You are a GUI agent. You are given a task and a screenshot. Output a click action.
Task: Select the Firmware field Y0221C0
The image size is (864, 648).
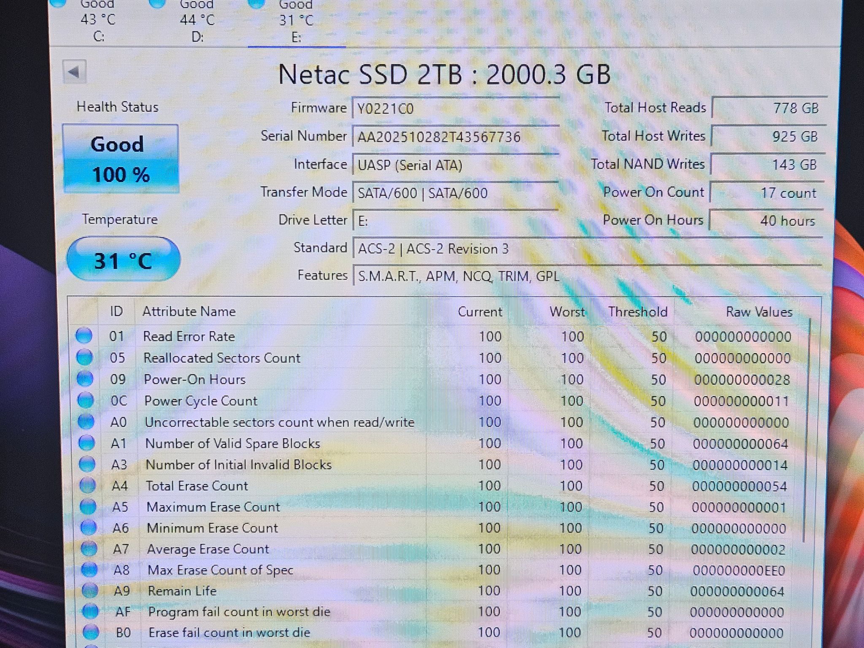tap(456, 108)
